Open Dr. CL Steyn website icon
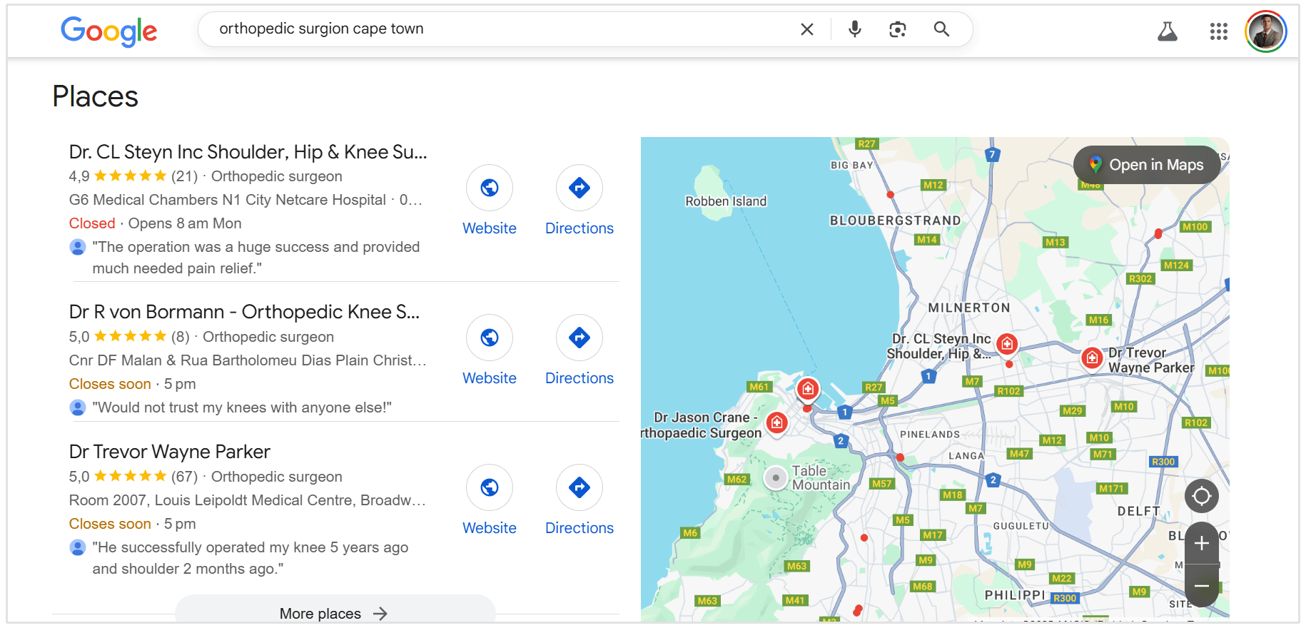This screenshot has height=628, width=1306. [489, 188]
